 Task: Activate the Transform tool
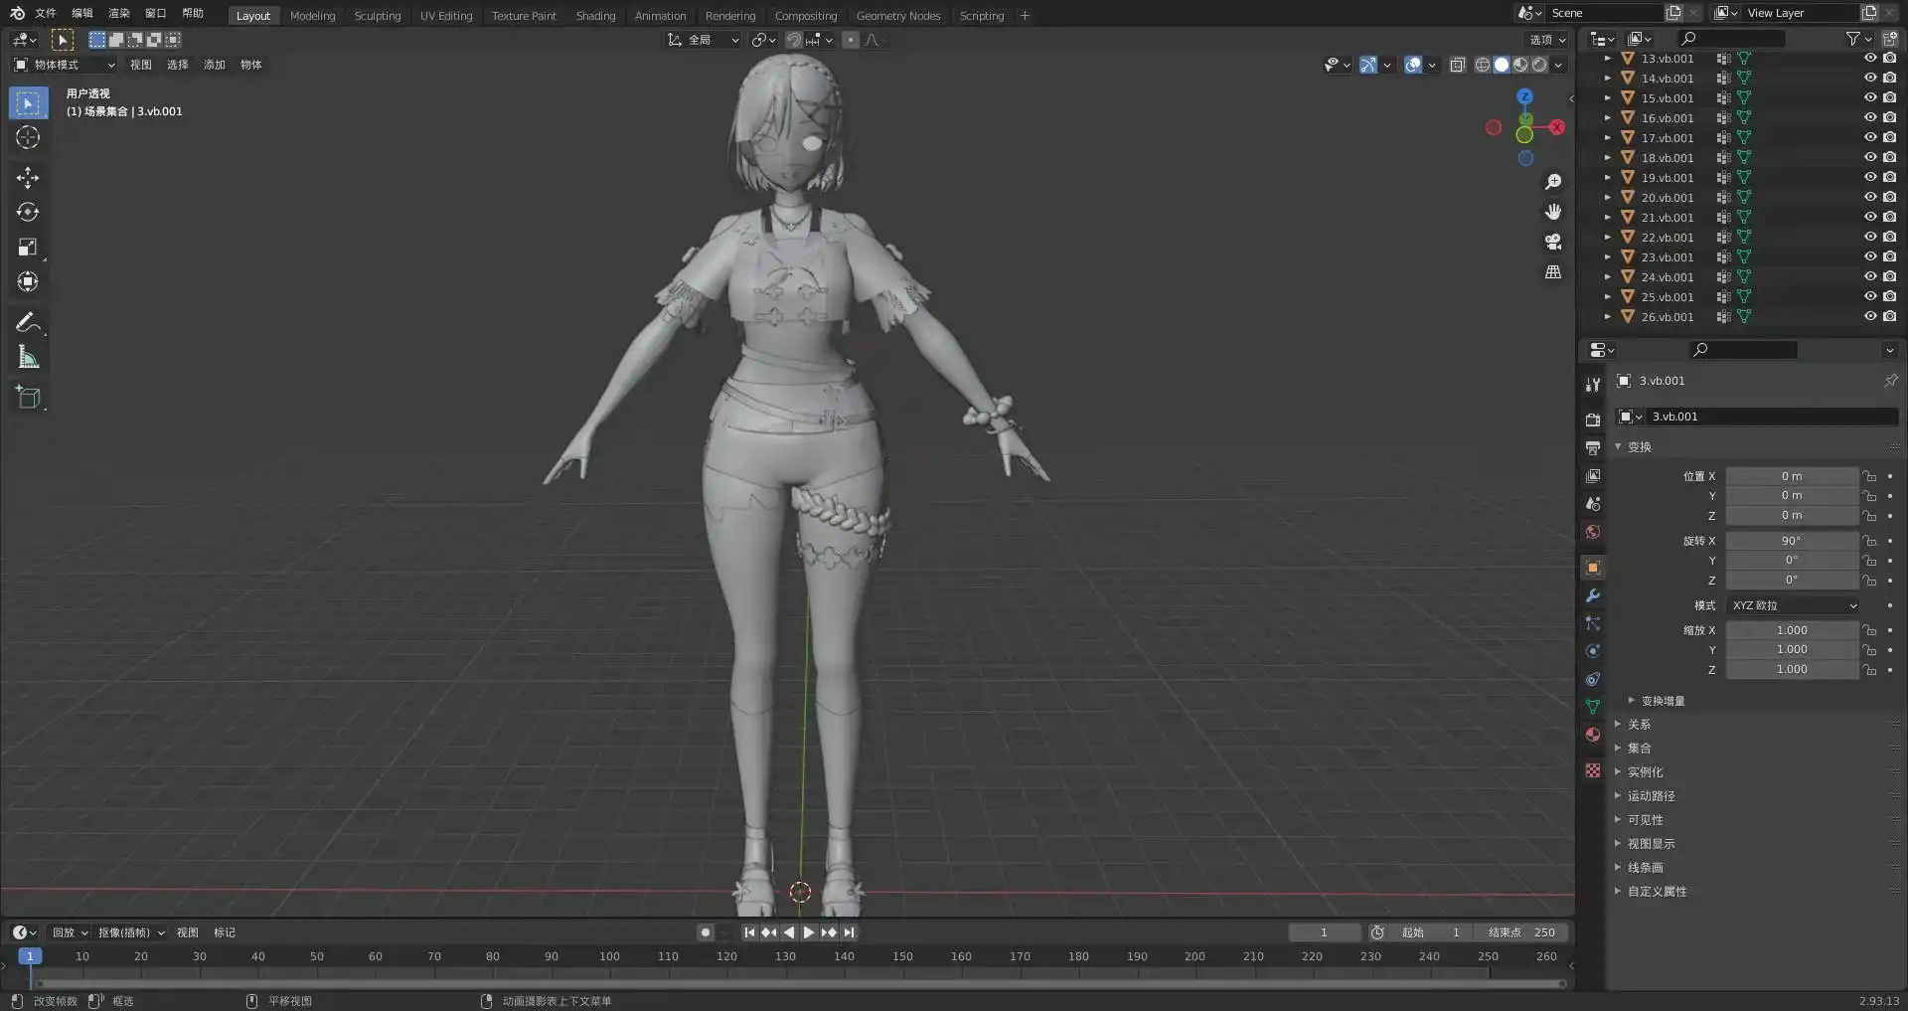pyautogui.click(x=28, y=282)
